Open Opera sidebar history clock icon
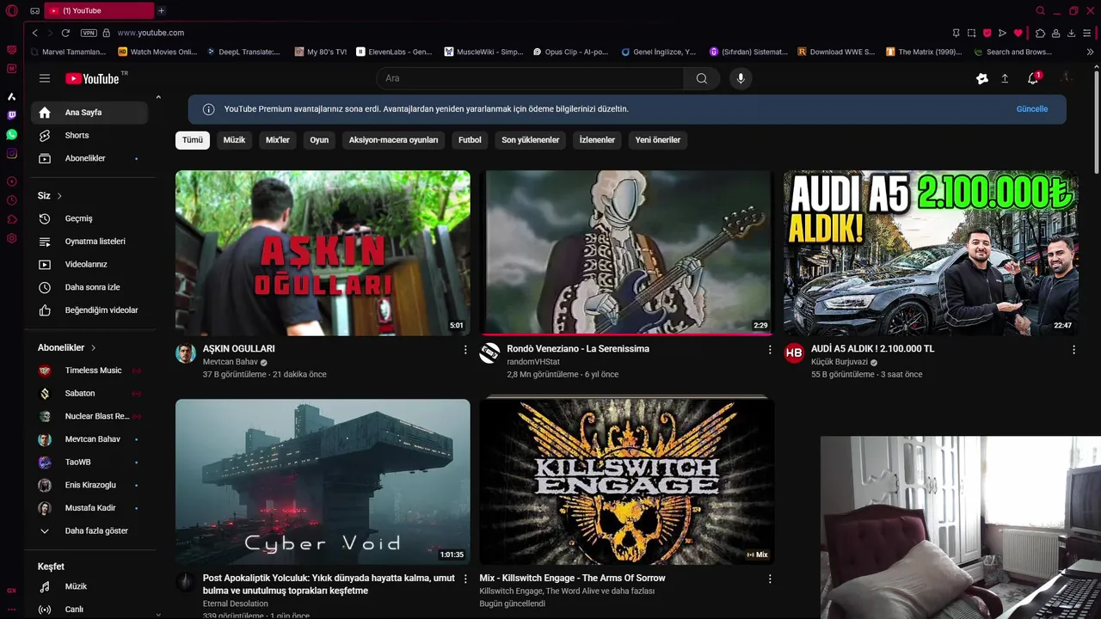 (12, 200)
